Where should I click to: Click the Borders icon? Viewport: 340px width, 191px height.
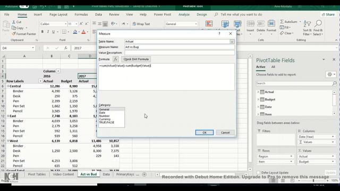coord(64,32)
